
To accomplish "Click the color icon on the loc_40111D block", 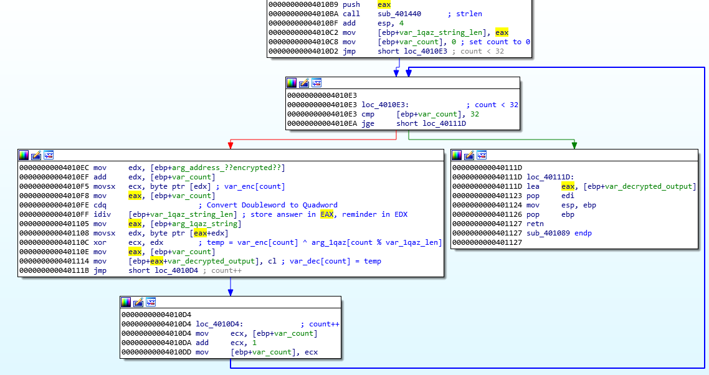I will [457, 155].
